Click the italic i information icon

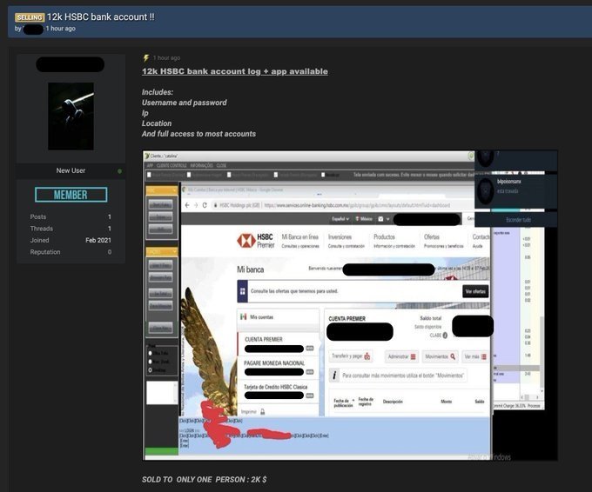(334, 376)
